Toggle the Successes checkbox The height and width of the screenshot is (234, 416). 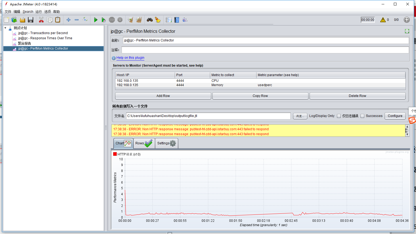point(362,116)
